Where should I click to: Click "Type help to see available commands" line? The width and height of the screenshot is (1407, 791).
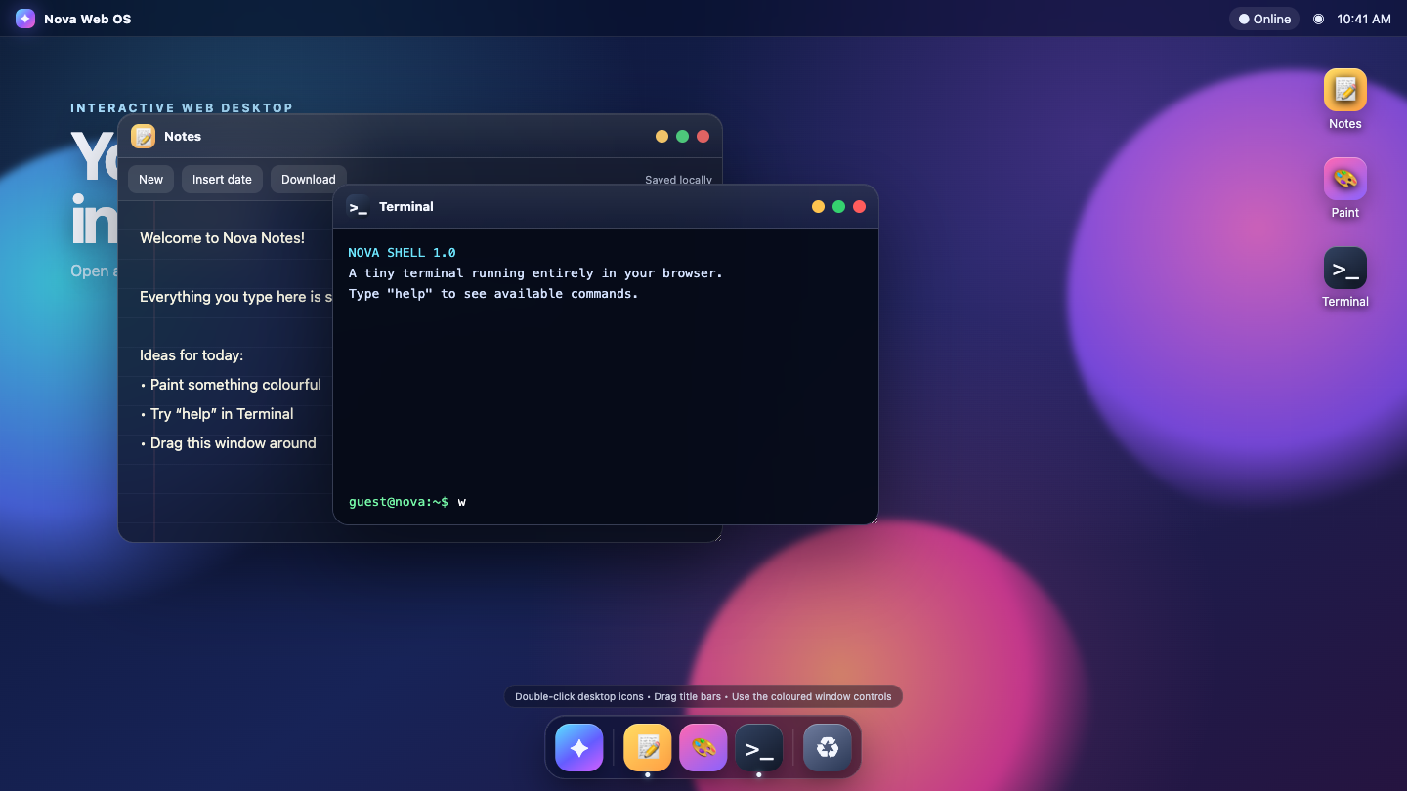click(493, 294)
